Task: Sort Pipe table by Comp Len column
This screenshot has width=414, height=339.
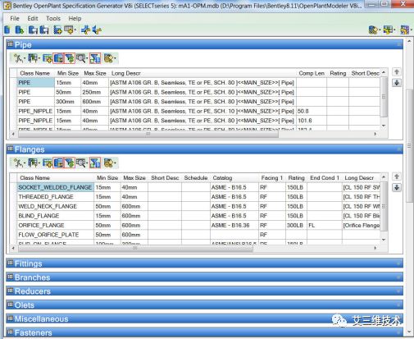Action: pyautogui.click(x=312, y=73)
